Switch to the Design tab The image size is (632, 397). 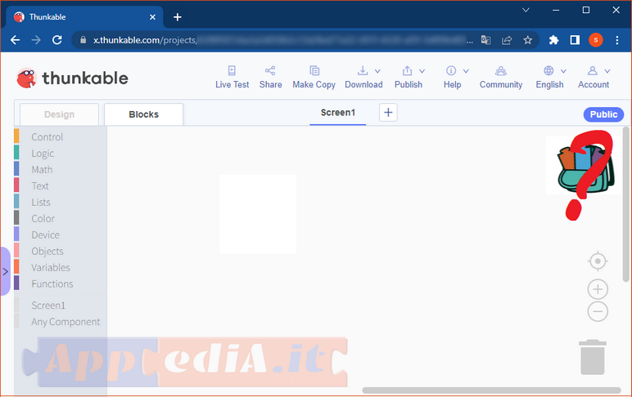tap(59, 114)
